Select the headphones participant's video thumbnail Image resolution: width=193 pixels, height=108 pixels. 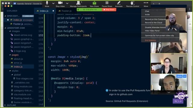click(169, 82)
